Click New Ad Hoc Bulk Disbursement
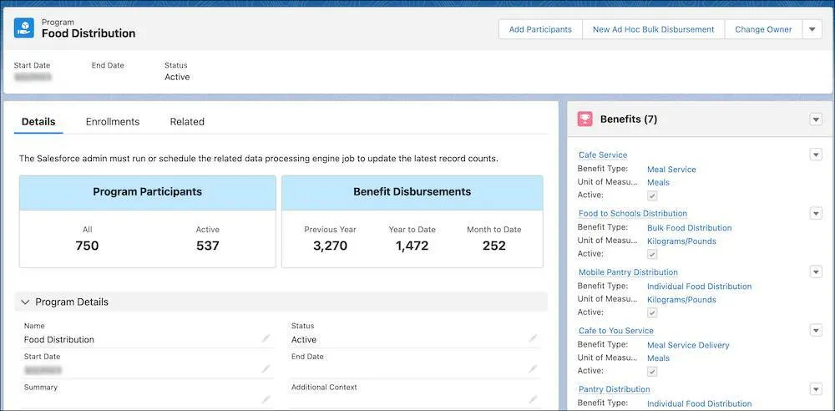Screen dimensions: 835x411 pos(654,29)
